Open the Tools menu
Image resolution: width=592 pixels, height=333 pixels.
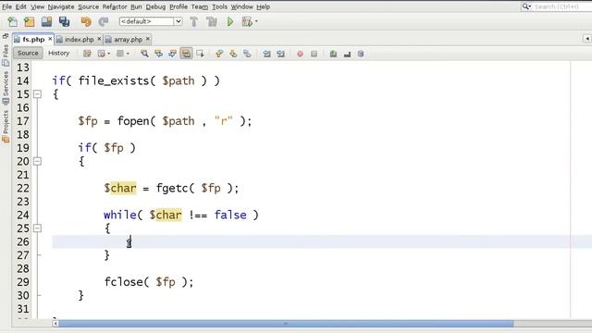[219, 6]
